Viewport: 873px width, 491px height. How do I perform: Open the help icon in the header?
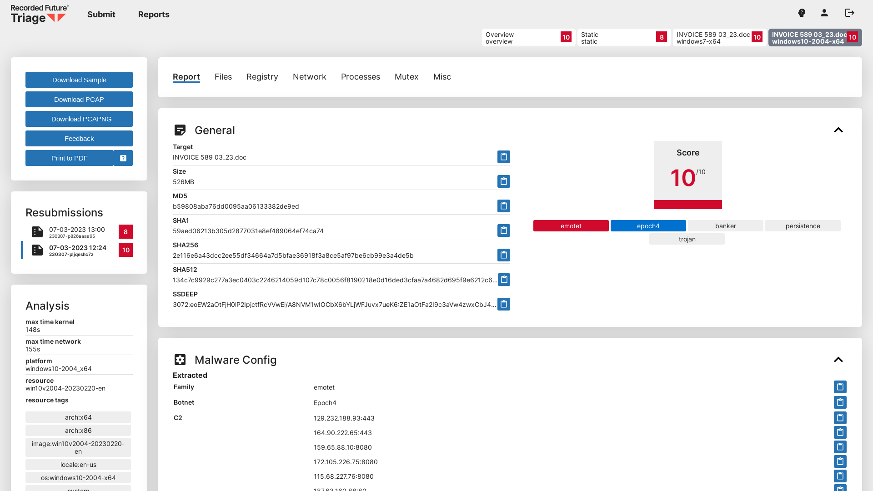coord(802,13)
